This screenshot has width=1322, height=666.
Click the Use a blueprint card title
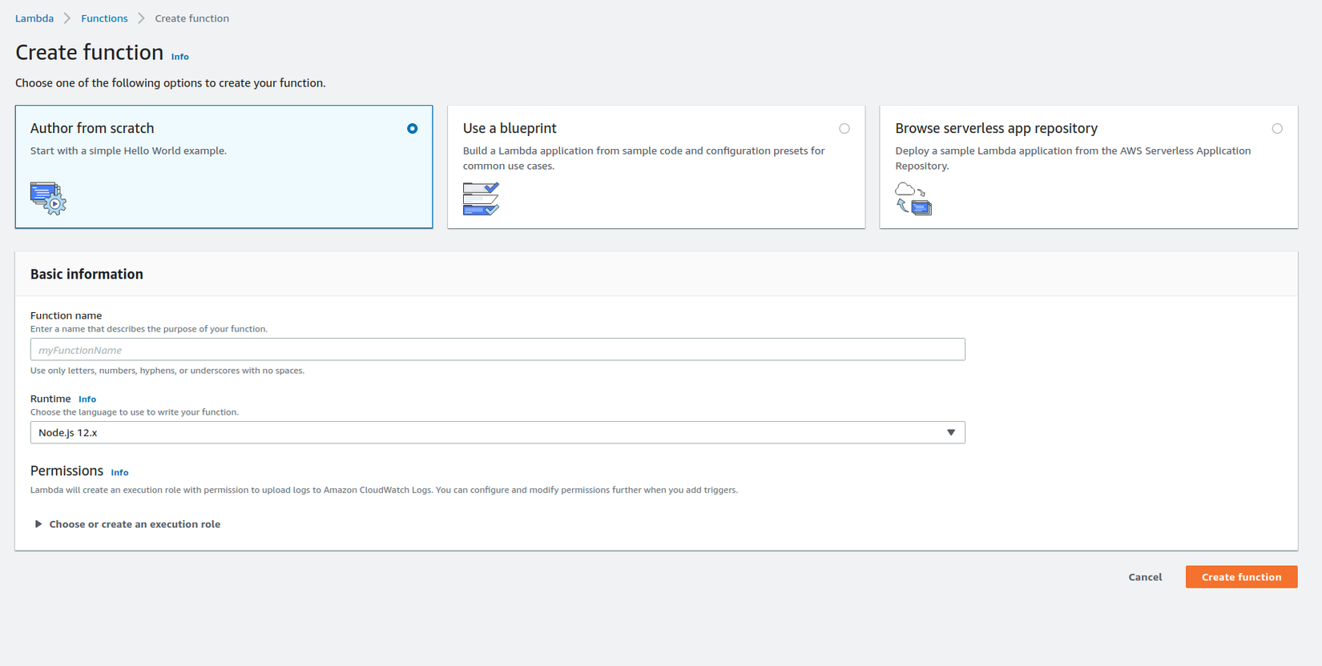pyautogui.click(x=510, y=128)
